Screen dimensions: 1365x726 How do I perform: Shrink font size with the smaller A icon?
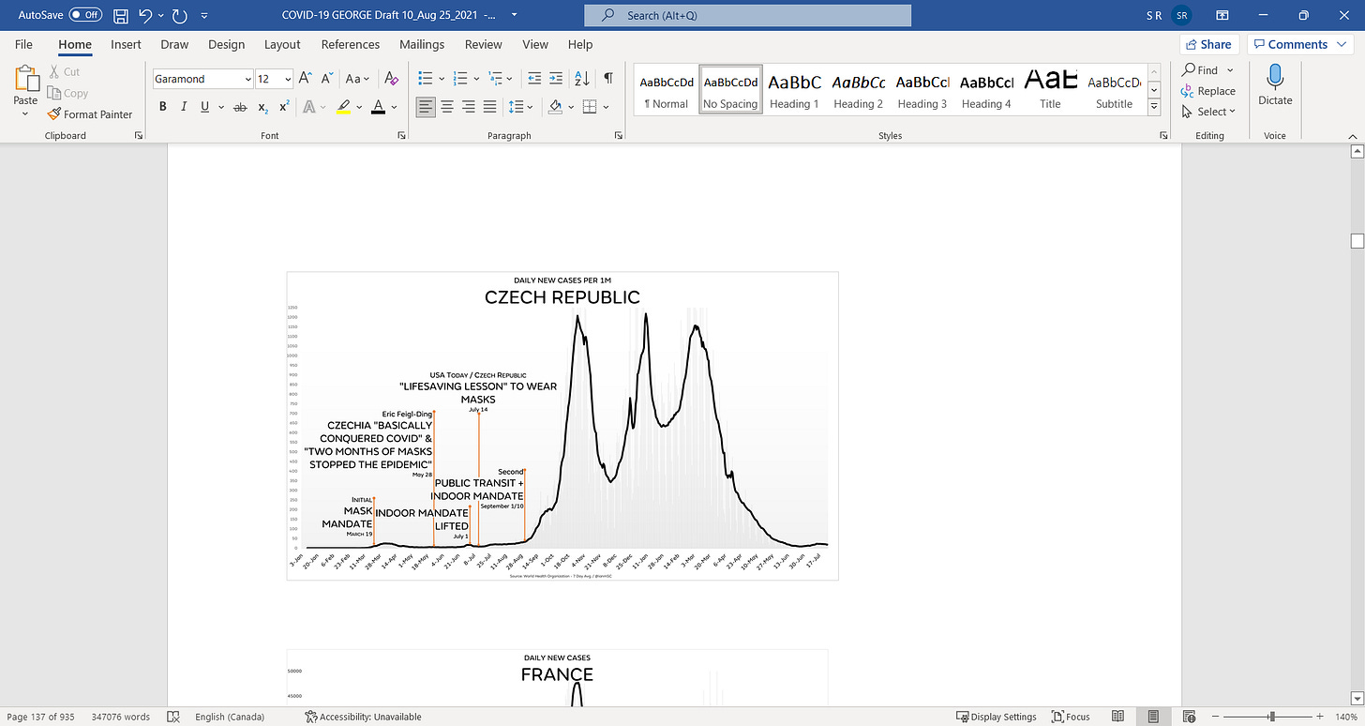pyautogui.click(x=327, y=79)
